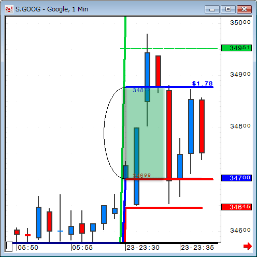Click the S.GOOG chart window icon
Viewport: 257px width, 257px height.
(9, 9)
